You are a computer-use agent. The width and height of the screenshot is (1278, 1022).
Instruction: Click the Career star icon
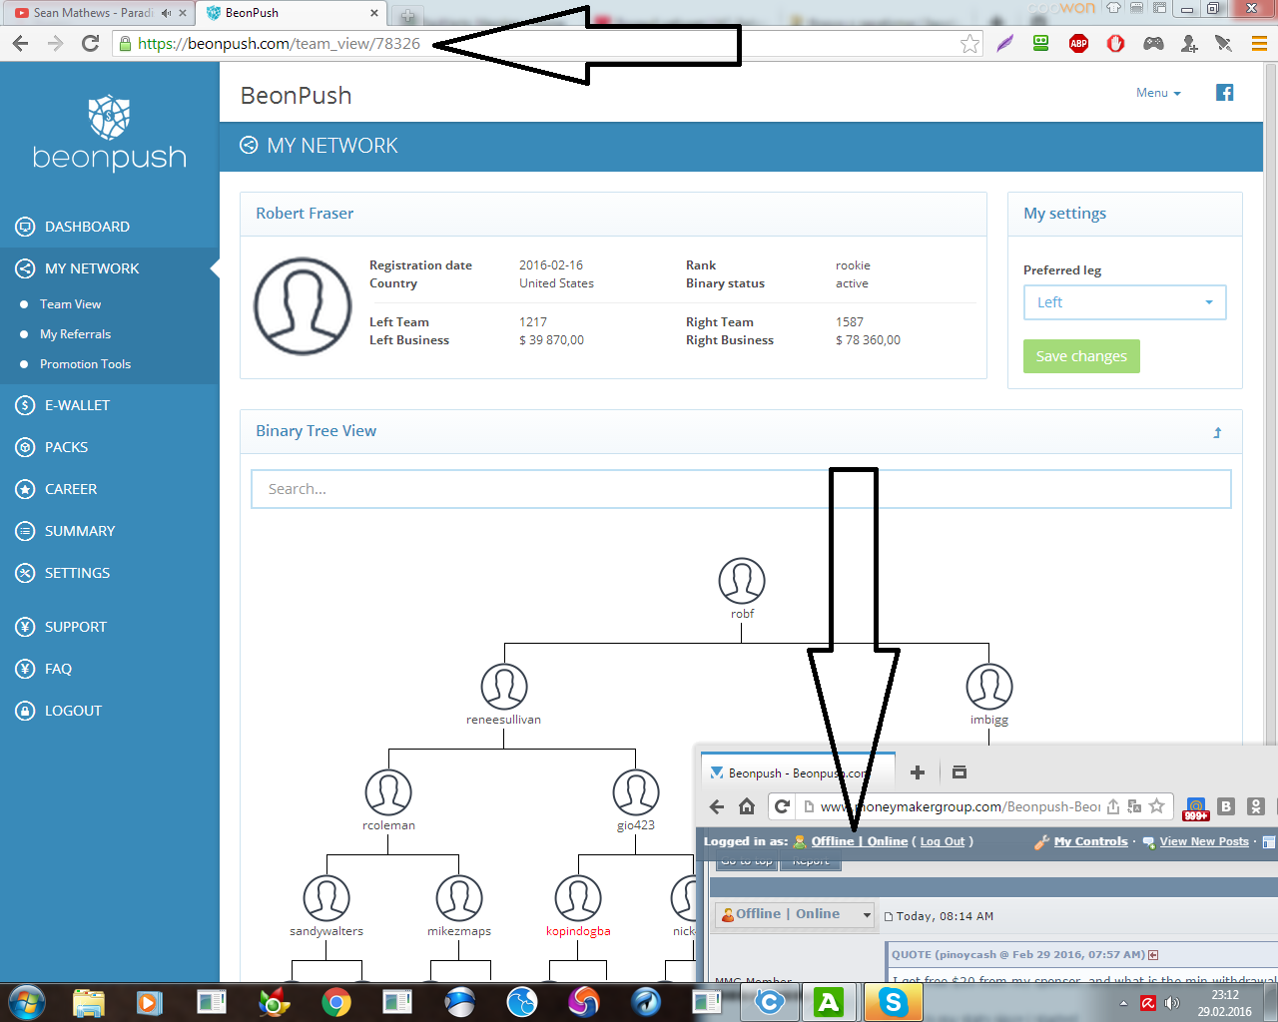point(26,489)
